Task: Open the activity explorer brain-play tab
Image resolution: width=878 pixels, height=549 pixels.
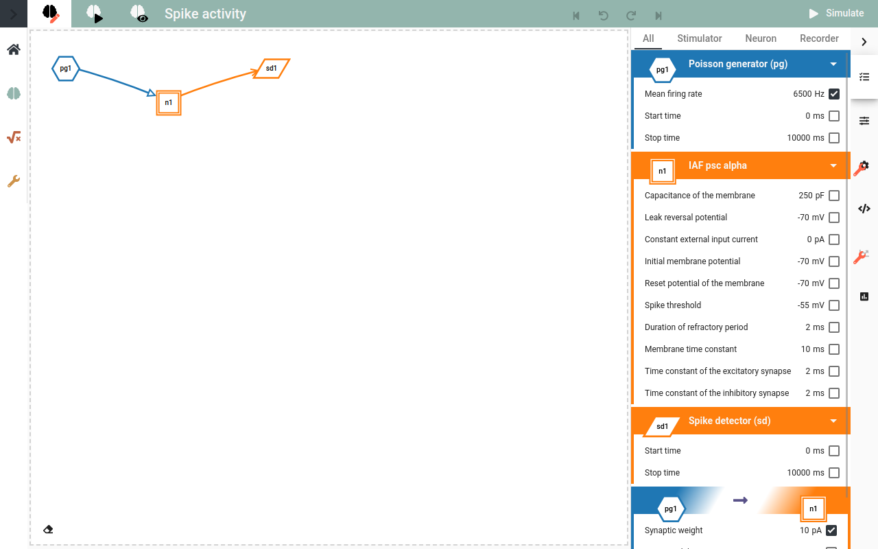Action: [x=94, y=13]
